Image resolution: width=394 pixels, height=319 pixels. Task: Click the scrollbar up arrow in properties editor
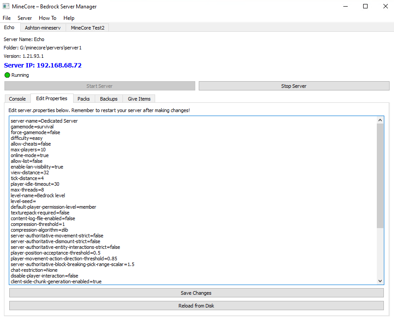pos(380,120)
